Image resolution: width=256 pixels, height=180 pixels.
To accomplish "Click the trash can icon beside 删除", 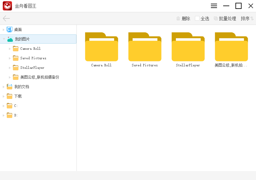I will (x=178, y=18).
